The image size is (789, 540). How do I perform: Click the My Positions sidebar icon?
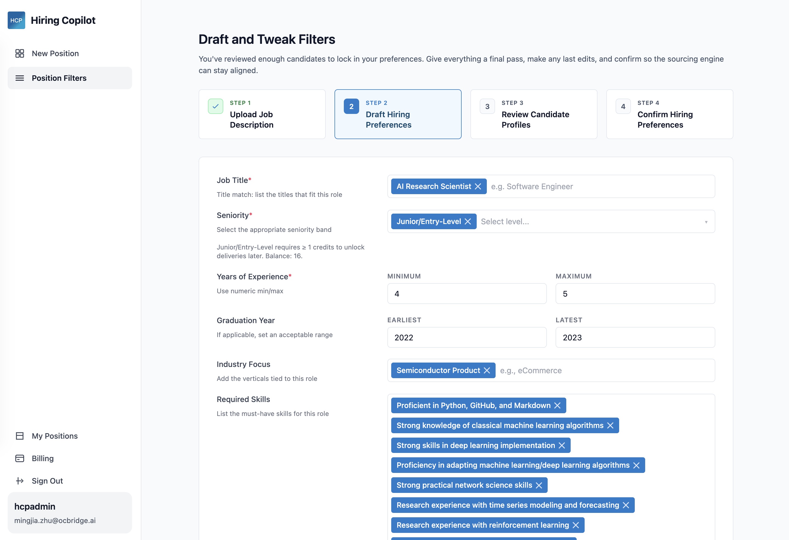[x=20, y=436]
